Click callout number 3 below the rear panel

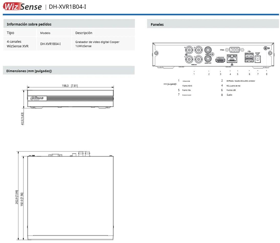pyautogui.click(x=220, y=74)
